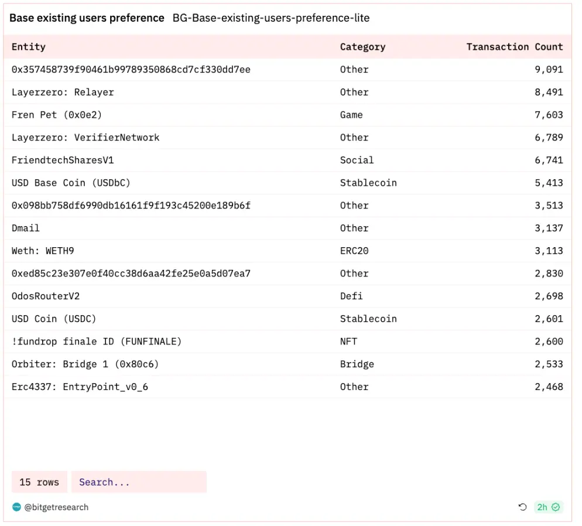The height and width of the screenshot is (526, 582).
Task: Click Other category in Layerzero: Relayer row
Action: click(354, 92)
